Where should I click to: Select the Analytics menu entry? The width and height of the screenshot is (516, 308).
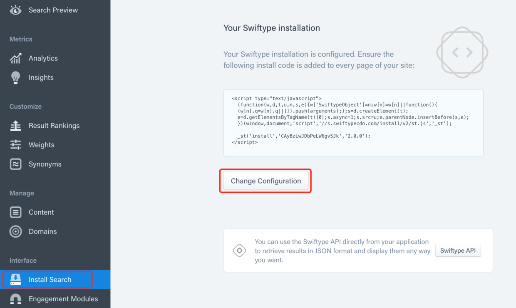point(43,58)
